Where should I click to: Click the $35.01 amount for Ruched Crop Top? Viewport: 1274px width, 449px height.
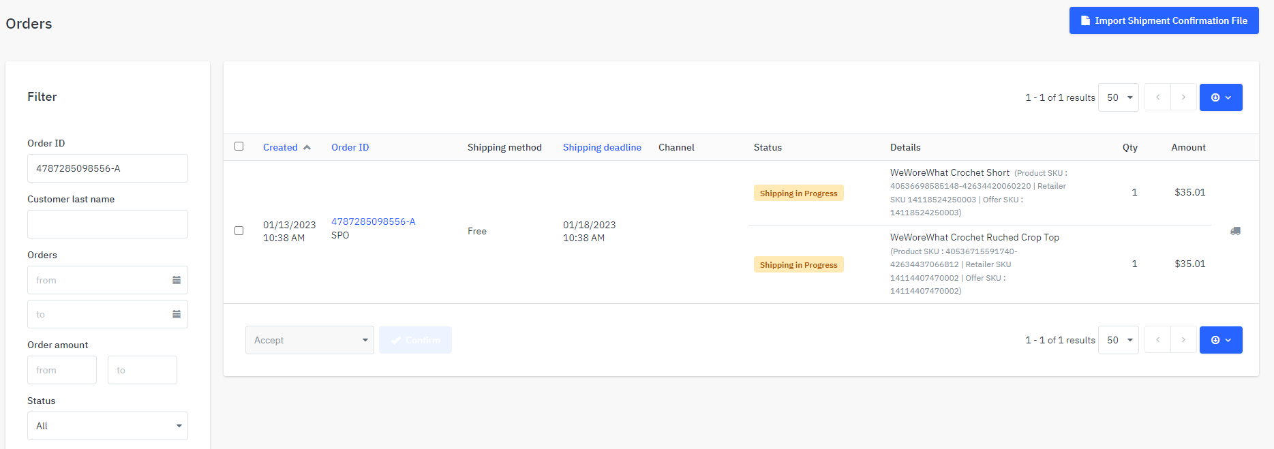(x=1190, y=264)
